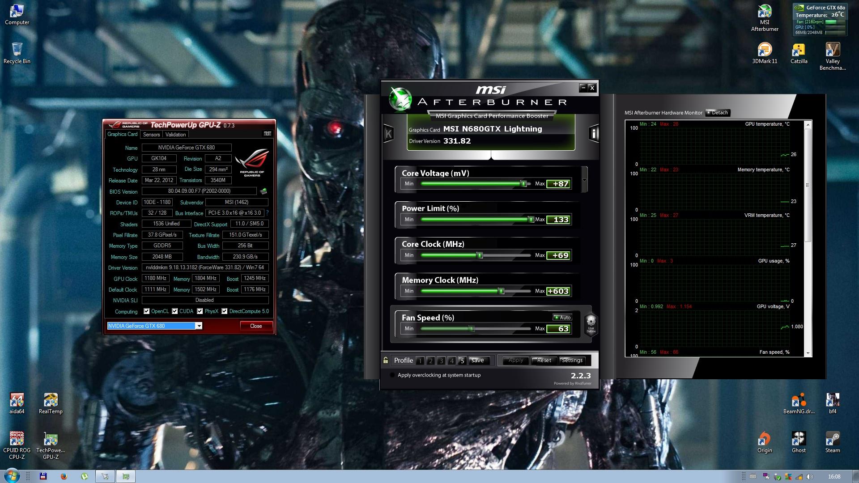Open the MSI Afterburner desktop shortcut

(765, 18)
